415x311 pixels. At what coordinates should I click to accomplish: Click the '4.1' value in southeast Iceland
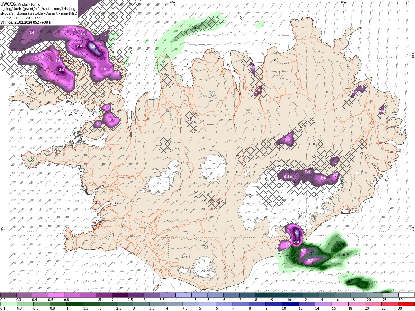pyautogui.click(x=297, y=233)
